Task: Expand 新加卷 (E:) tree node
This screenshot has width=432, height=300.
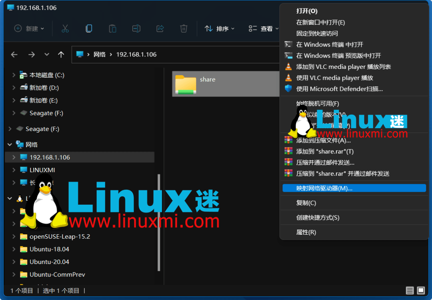Action: click(14, 100)
